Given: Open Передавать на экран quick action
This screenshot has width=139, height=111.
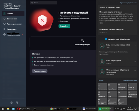Looking at the screenshot, I should pyautogui.click(x=132, y=94).
